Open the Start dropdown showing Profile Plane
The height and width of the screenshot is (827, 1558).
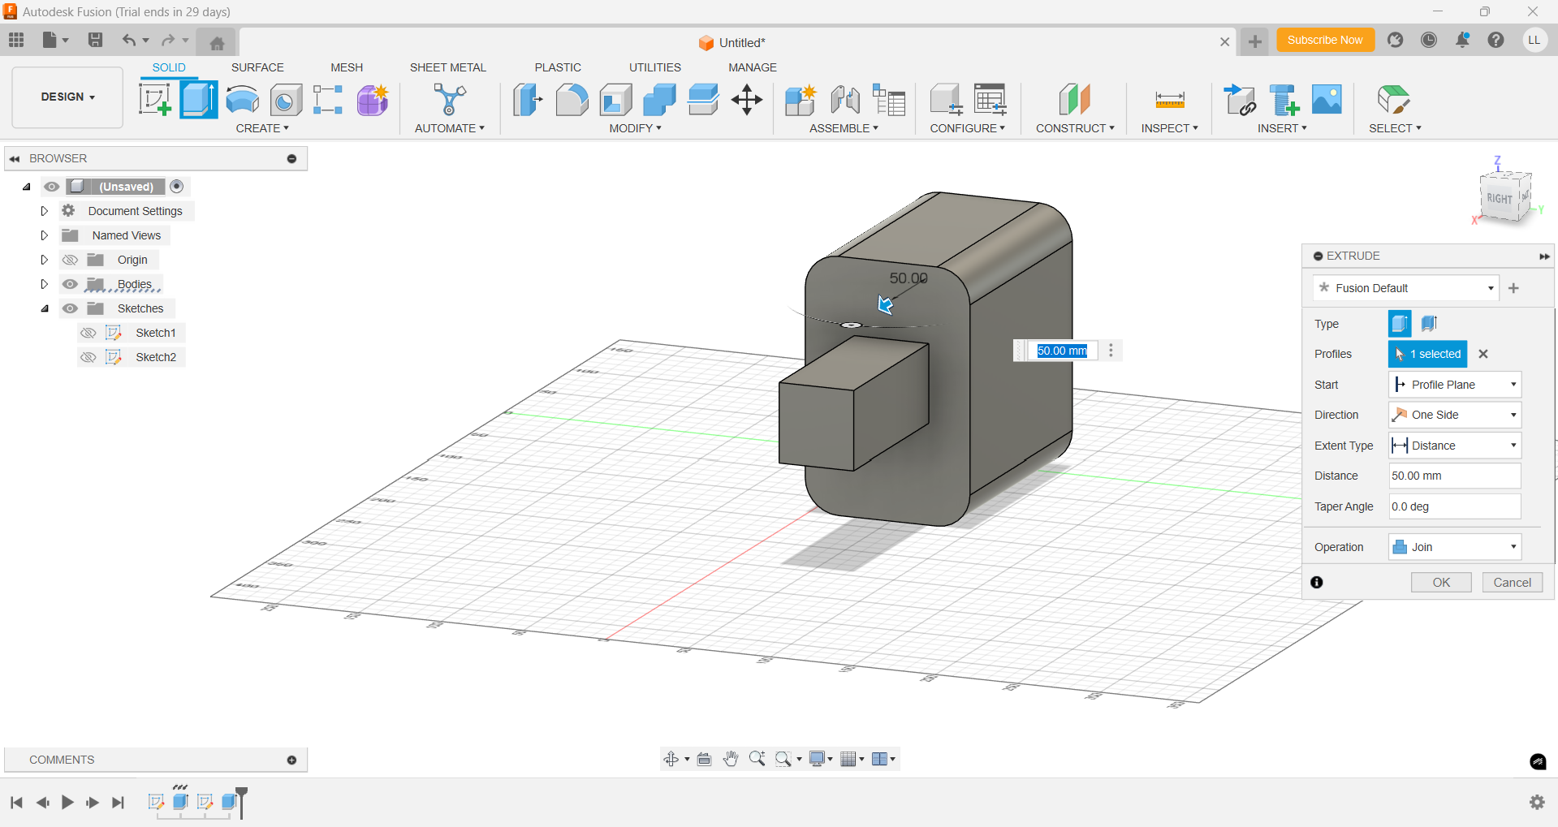tap(1454, 385)
